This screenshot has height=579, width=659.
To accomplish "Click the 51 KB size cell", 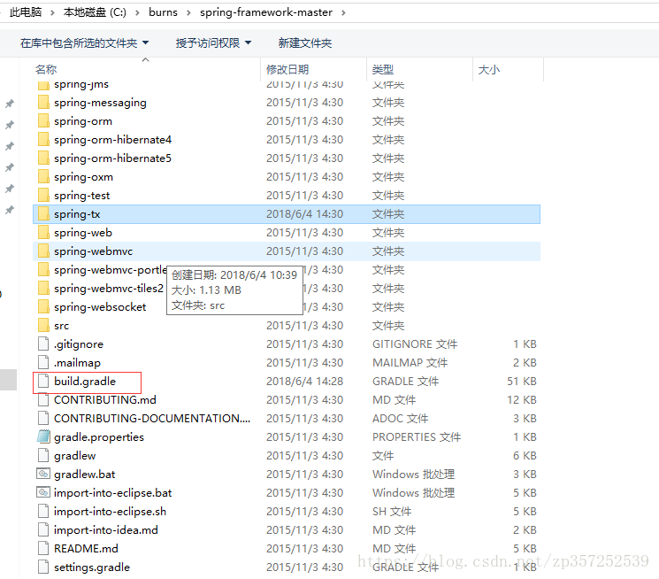I will (x=522, y=382).
